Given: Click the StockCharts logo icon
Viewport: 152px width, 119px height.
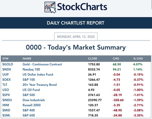Looking at the screenshot, I should tap(50, 7).
